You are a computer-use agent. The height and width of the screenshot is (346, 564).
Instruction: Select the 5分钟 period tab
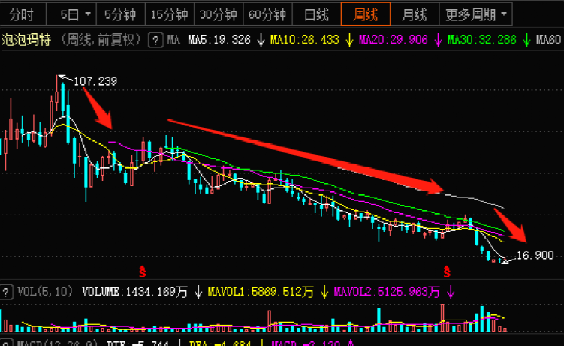click(120, 14)
